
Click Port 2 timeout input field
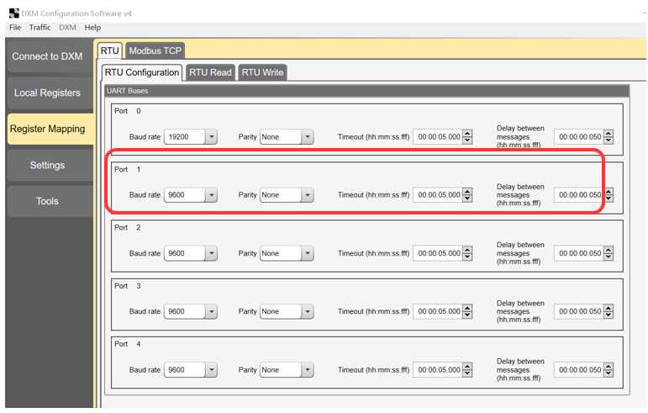pyautogui.click(x=438, y=253)
